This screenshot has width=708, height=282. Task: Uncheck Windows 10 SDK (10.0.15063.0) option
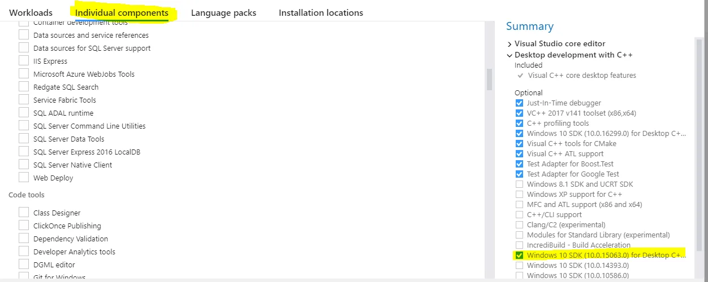520,255
